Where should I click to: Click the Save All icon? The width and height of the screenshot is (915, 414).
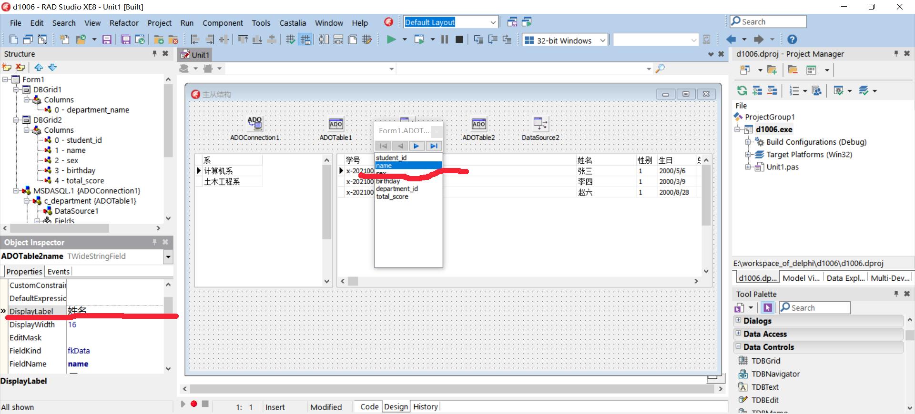(125, 40)
